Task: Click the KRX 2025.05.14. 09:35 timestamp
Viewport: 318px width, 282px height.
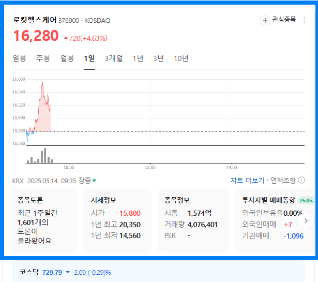Action: pos(44,181)
